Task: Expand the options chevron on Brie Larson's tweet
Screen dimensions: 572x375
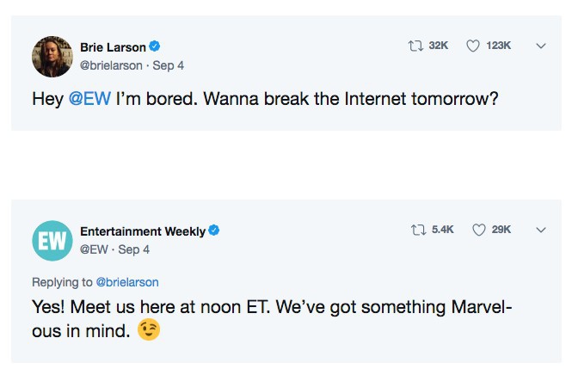Action: coord(541,46)
